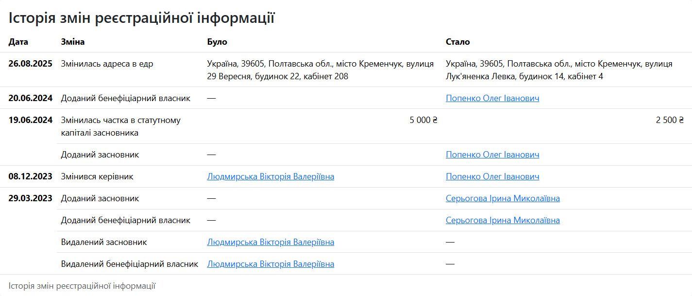Click Серьогова link in 29.03.2023 added founder row
The image size is (692, 296).
tap(503, 198)
